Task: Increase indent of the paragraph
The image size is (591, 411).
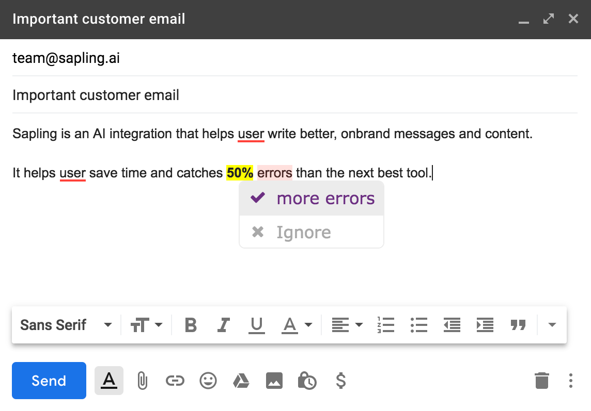Action: point(485,325)
